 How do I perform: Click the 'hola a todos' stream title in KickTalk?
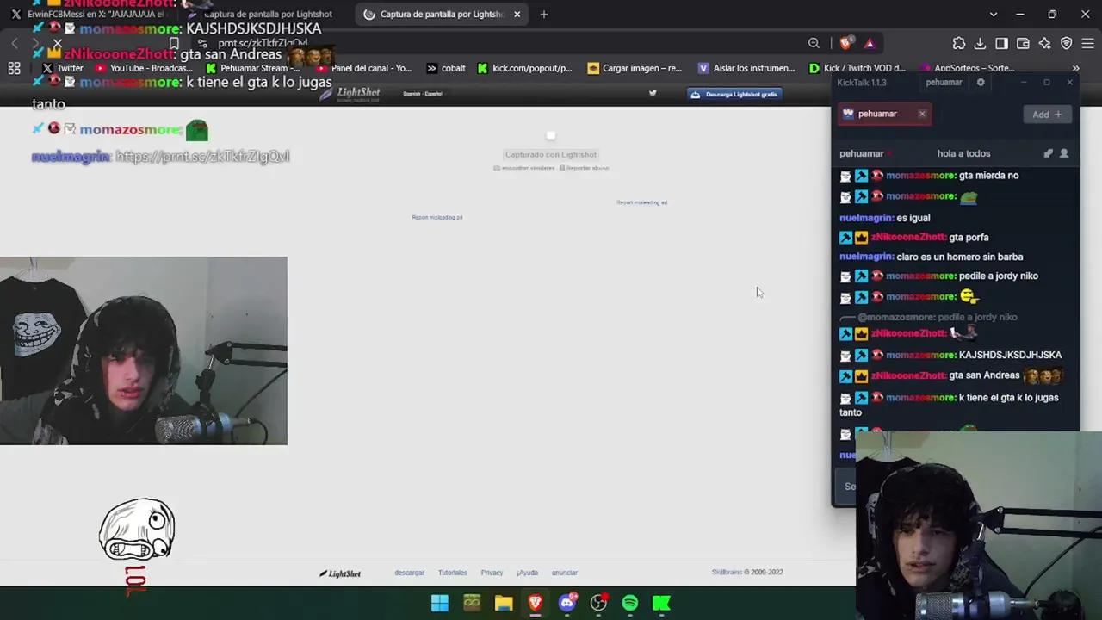click(x=963, y=153)
